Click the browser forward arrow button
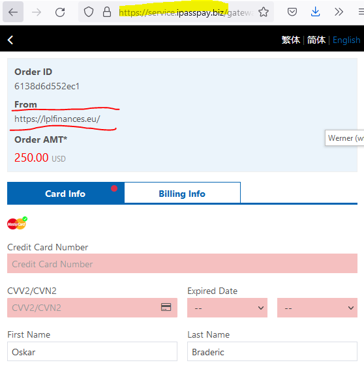Viewport: 364px width, 367px height. (37, 12)
